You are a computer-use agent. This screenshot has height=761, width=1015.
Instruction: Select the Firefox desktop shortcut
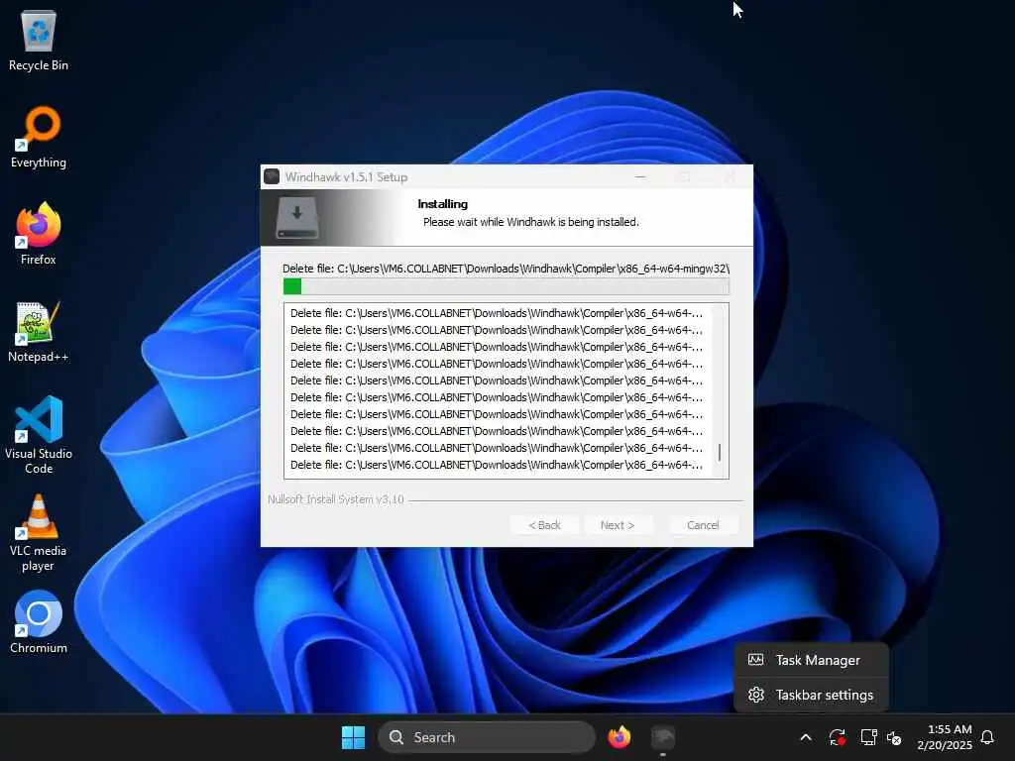(x=39, y=234)
